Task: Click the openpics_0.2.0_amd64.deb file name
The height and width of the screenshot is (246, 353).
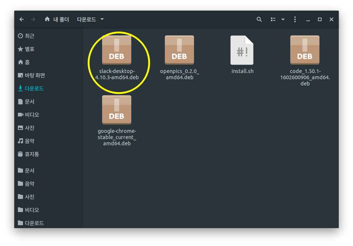Action: (x=180, y=74)
